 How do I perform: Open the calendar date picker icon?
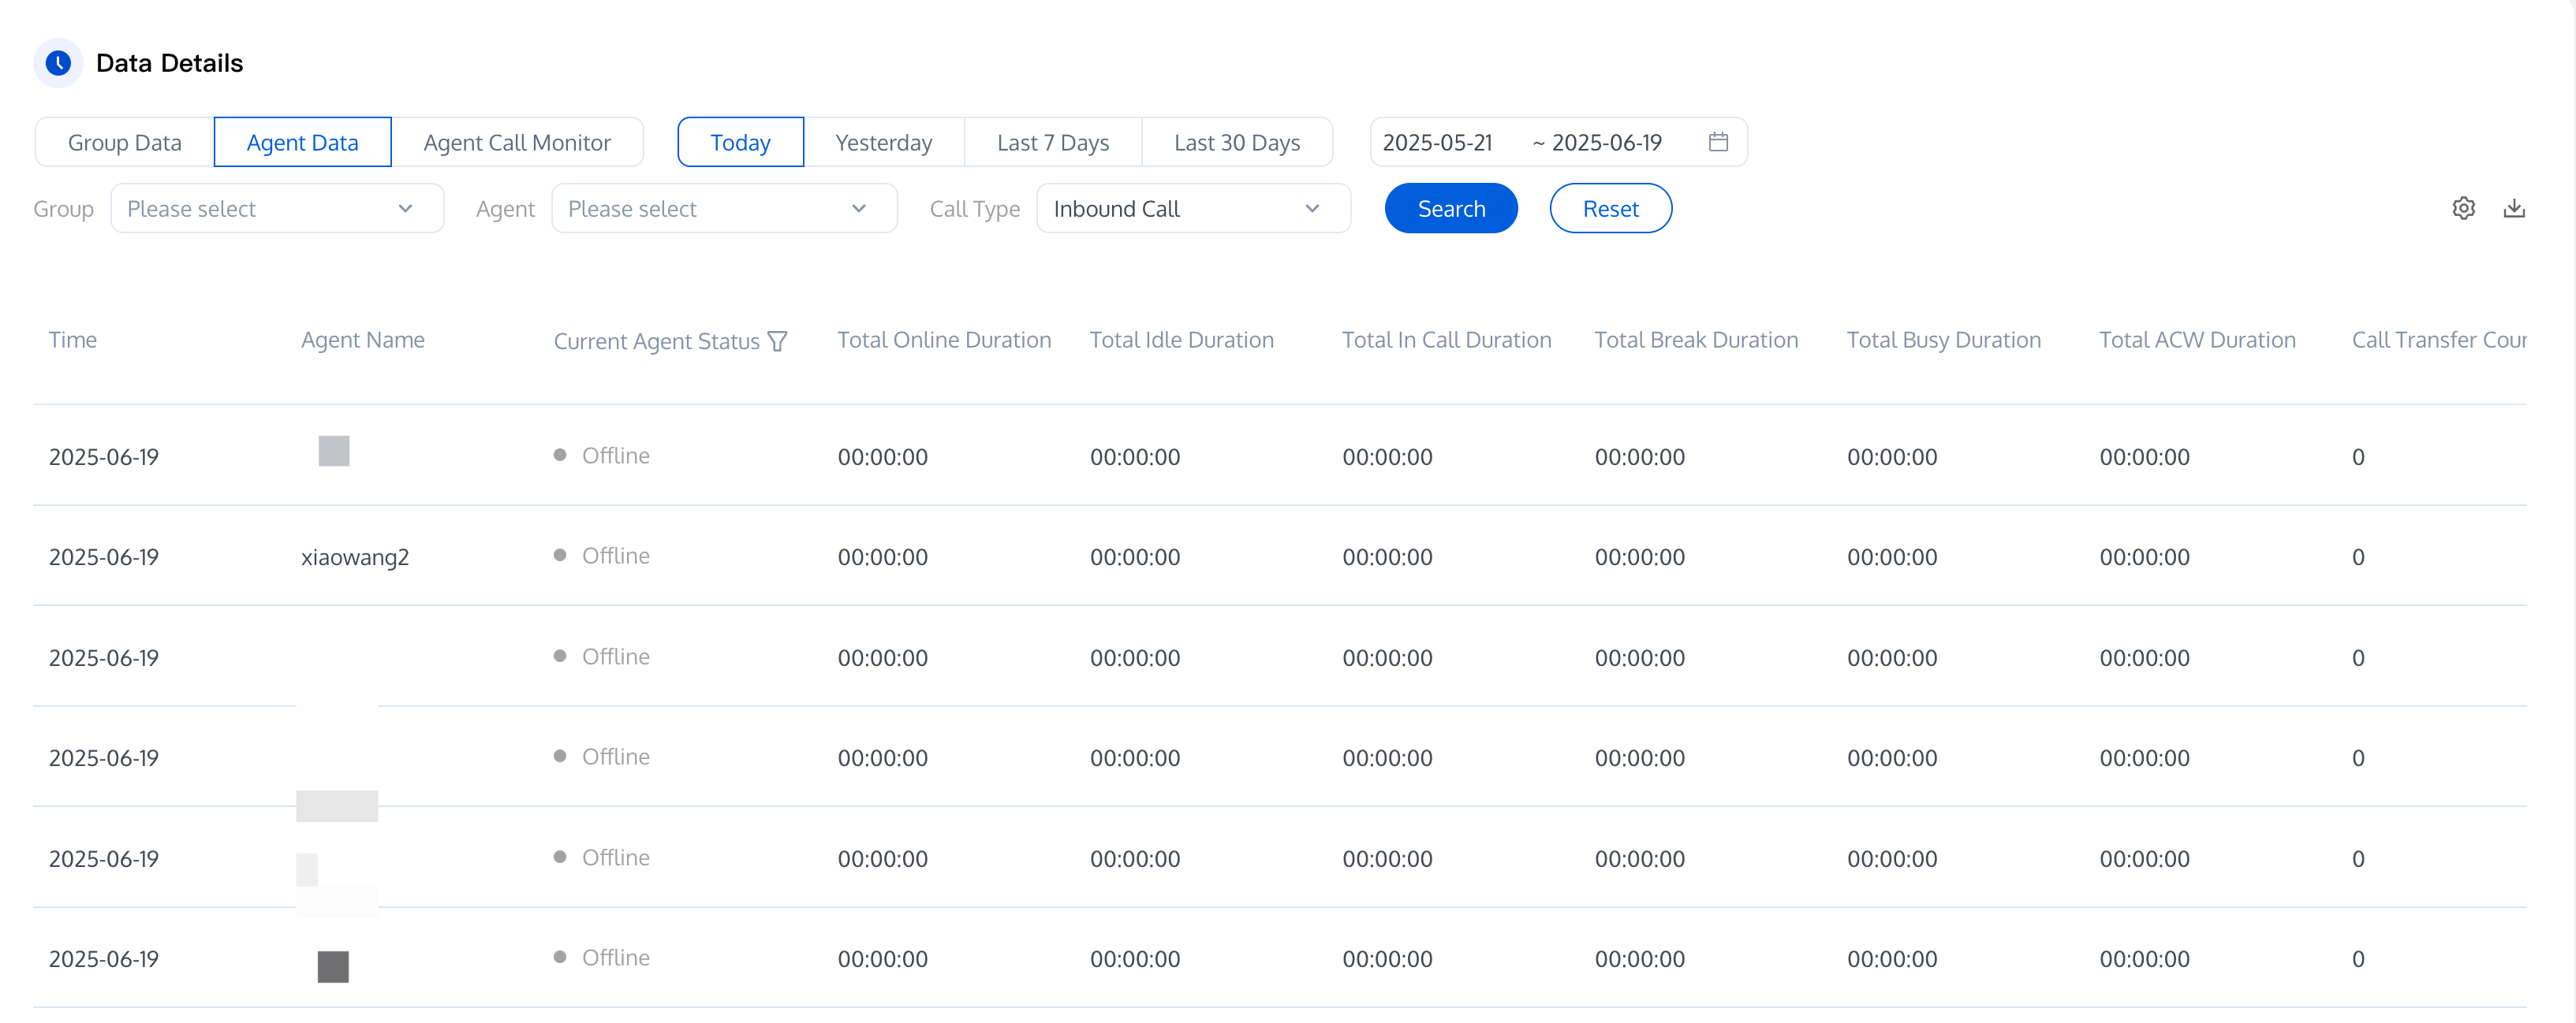1717,142
